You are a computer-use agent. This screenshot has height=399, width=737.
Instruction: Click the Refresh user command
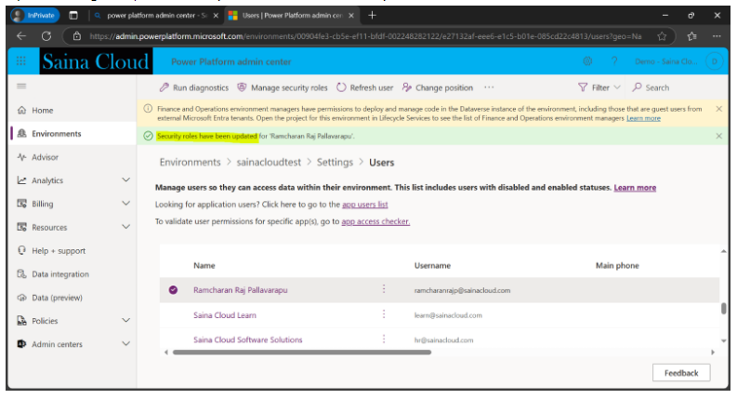click(x=364, y=87)
